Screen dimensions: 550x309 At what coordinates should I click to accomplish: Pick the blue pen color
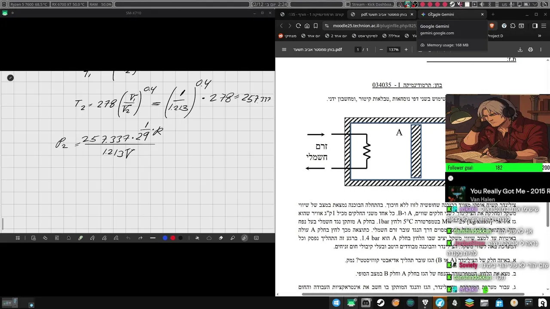click(x=165, y=238)
